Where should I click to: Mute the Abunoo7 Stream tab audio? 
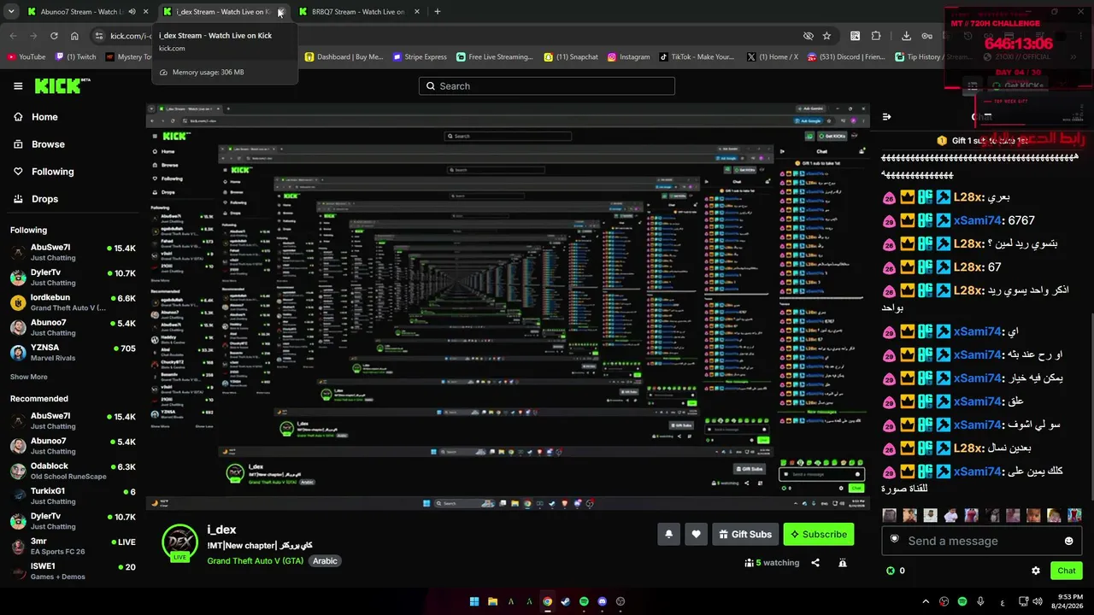(x=132, y=12)
